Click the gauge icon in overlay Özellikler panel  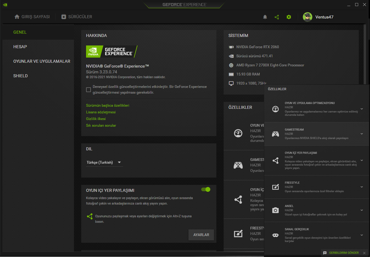point(275,109)
